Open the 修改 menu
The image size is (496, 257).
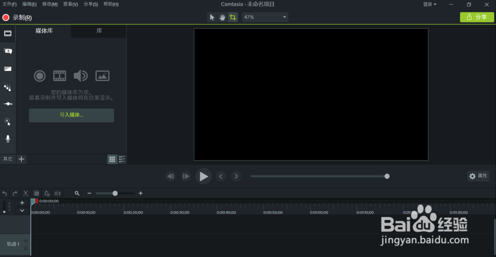(x=50, y=4)
